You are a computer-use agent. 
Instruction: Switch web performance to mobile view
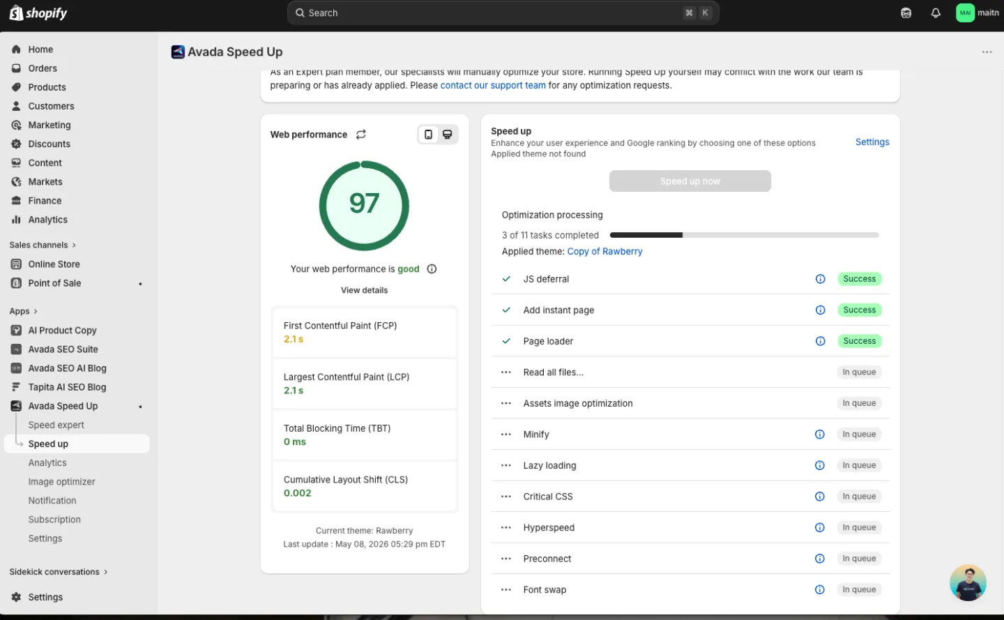pos(428,135)
